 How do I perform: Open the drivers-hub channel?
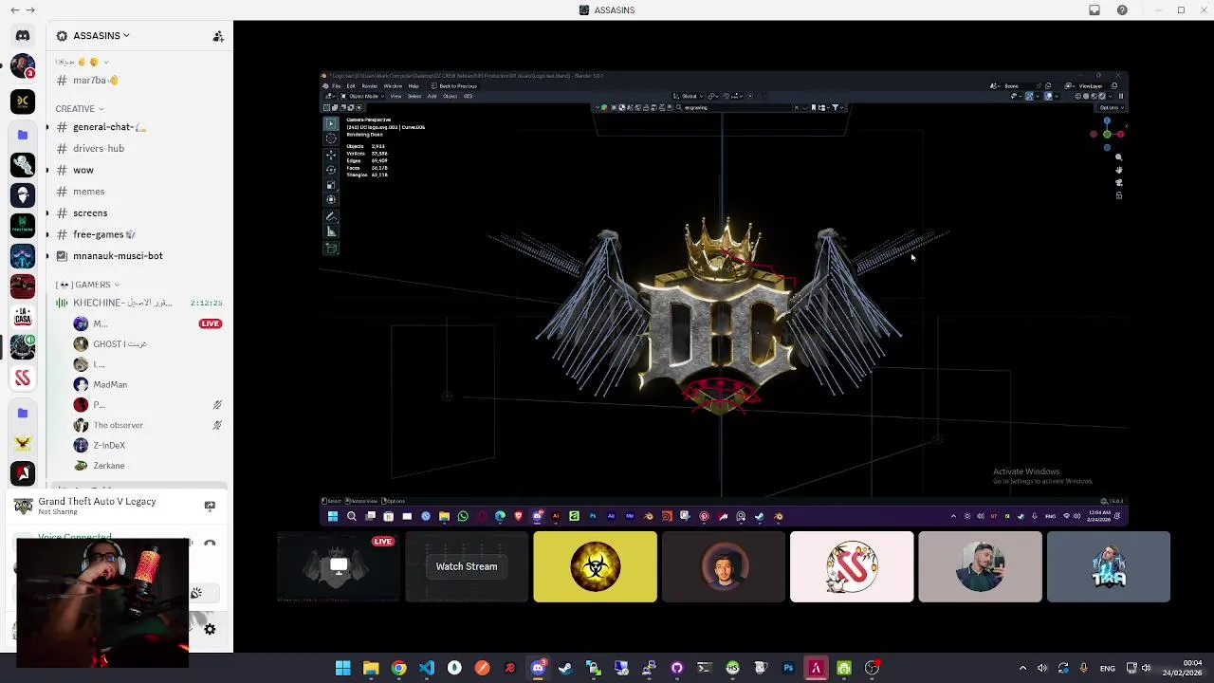[139, 149]
